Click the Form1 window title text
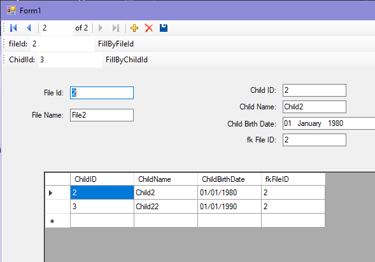 click(30, 11)
